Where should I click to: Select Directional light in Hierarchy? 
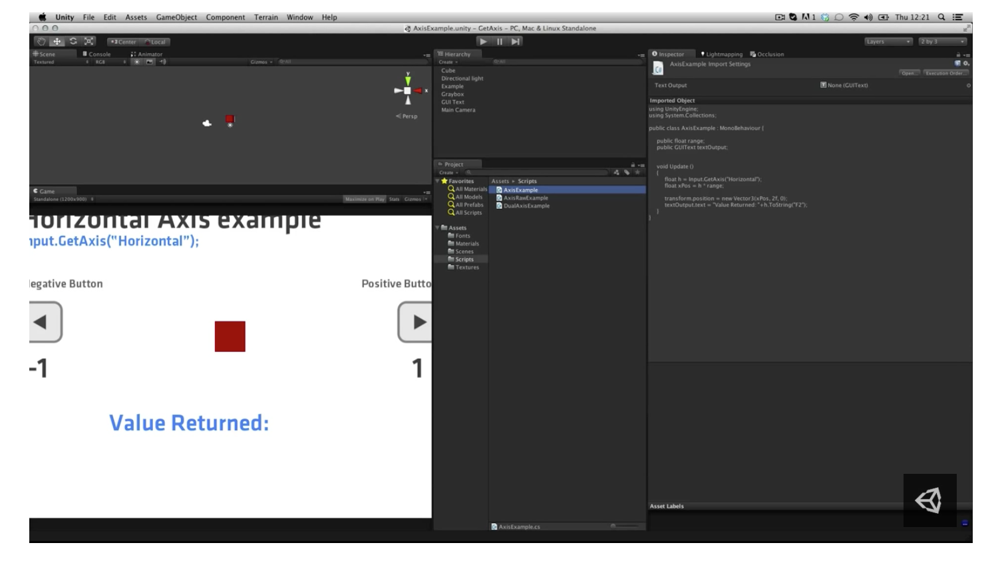pyautogui.click(x=462, y=79)
